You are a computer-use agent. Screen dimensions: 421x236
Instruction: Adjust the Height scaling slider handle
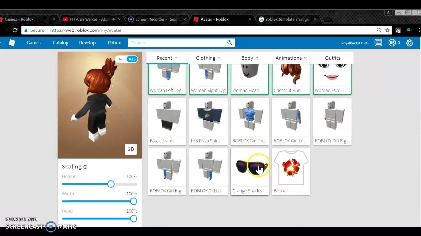[x=111, y=184]
